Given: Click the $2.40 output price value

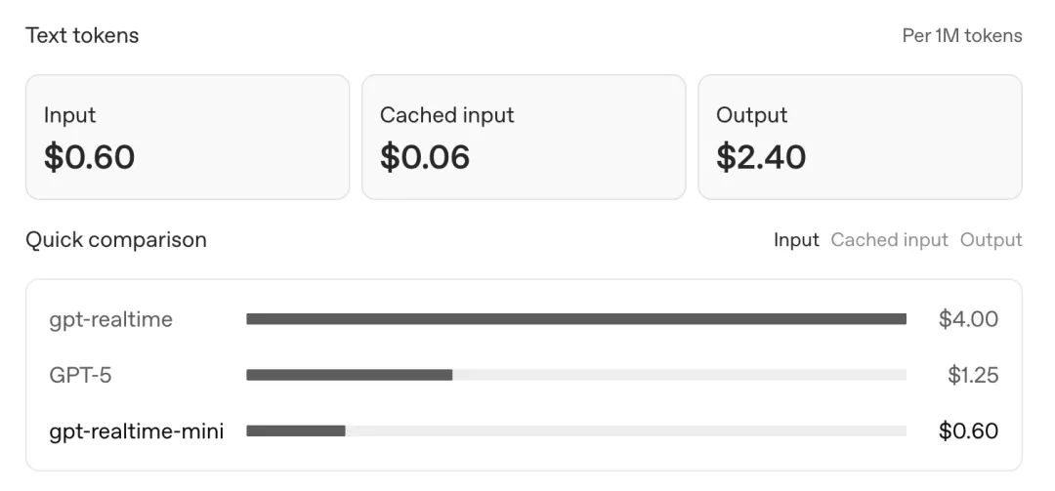Looking at the screenshot, I should pos(761,157).
